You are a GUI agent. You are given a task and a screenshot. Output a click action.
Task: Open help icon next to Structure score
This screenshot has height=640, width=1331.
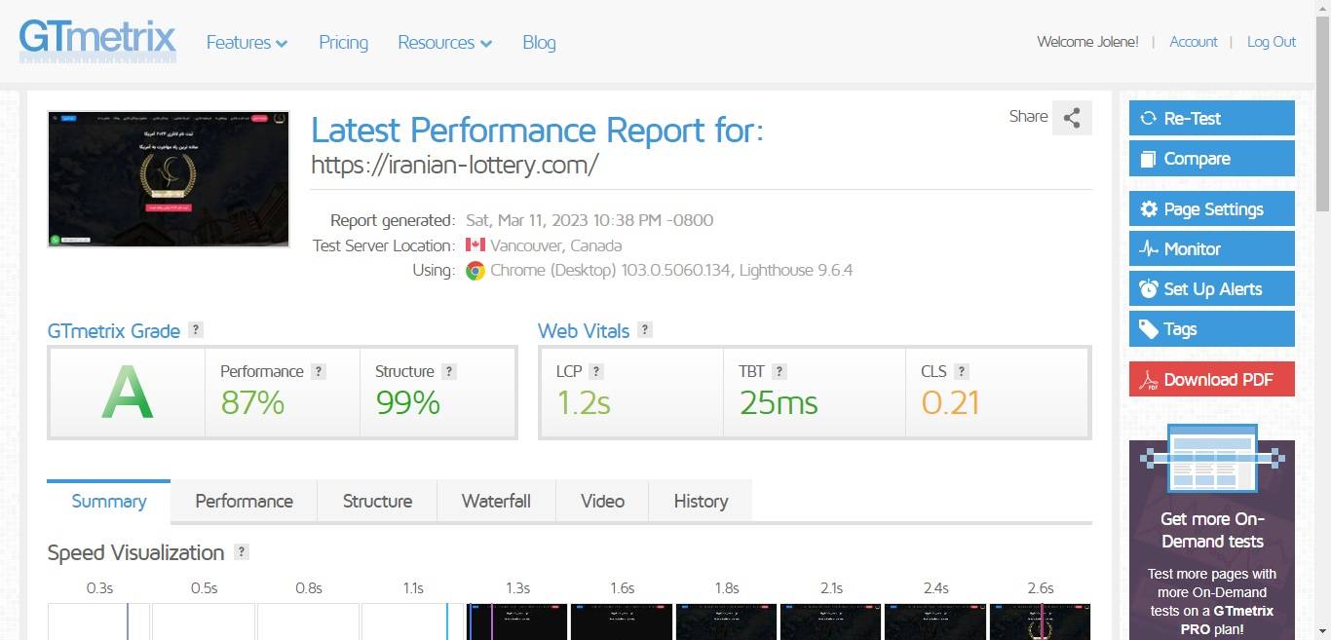[449, 371]
